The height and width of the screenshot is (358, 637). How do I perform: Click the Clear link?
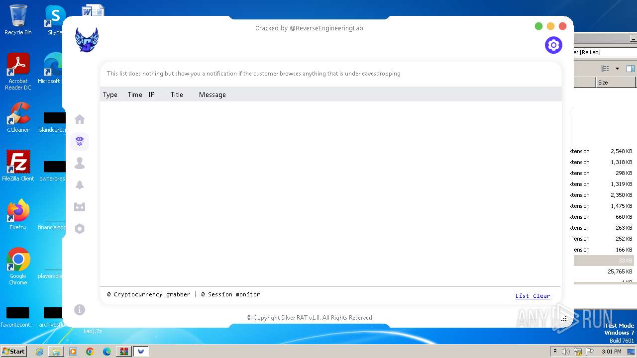[541, 296]
